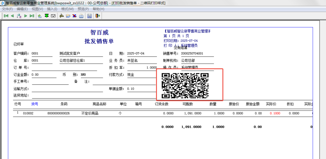Click the 原始价 column header
This screenshot has height=159, width=326.
coord(234,104)
